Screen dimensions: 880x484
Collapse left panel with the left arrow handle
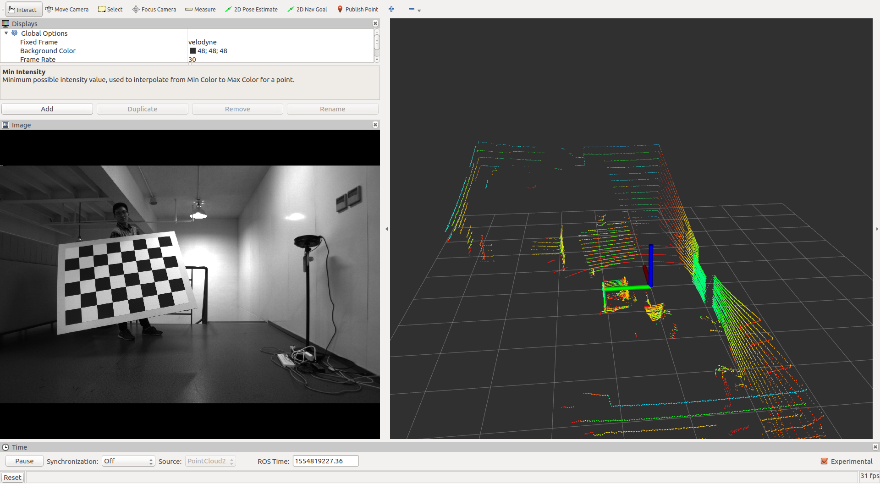click(386, 229)
